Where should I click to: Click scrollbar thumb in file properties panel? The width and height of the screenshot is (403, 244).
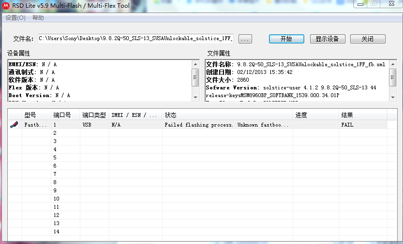click(393, 77)
